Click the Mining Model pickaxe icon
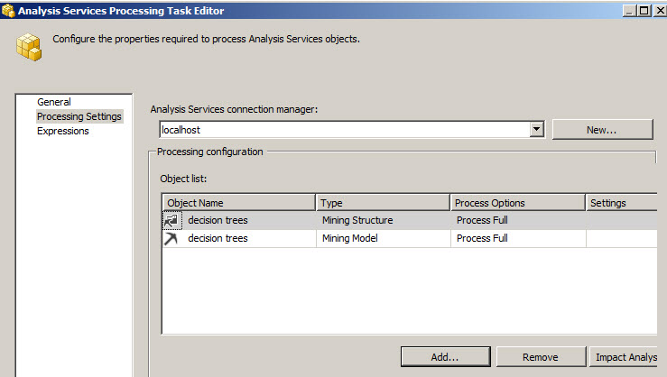Screen dimensions: 667x377 point(171,238)
